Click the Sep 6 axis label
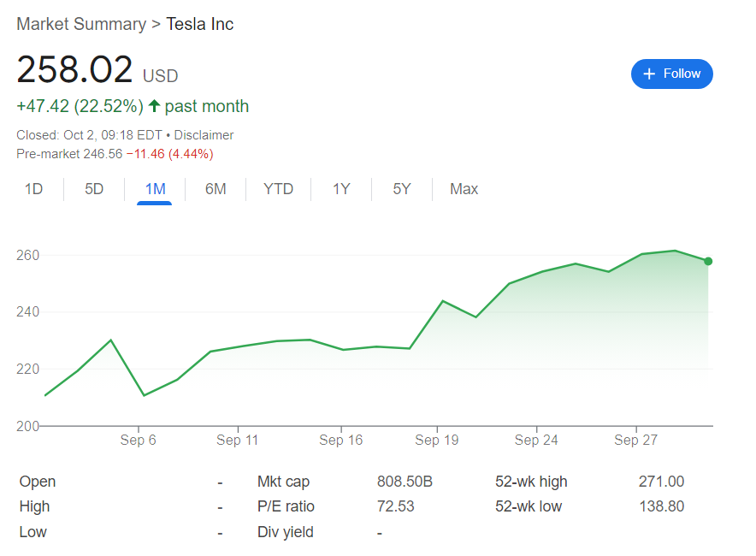 pyautogui.click(x=138, y=440)
